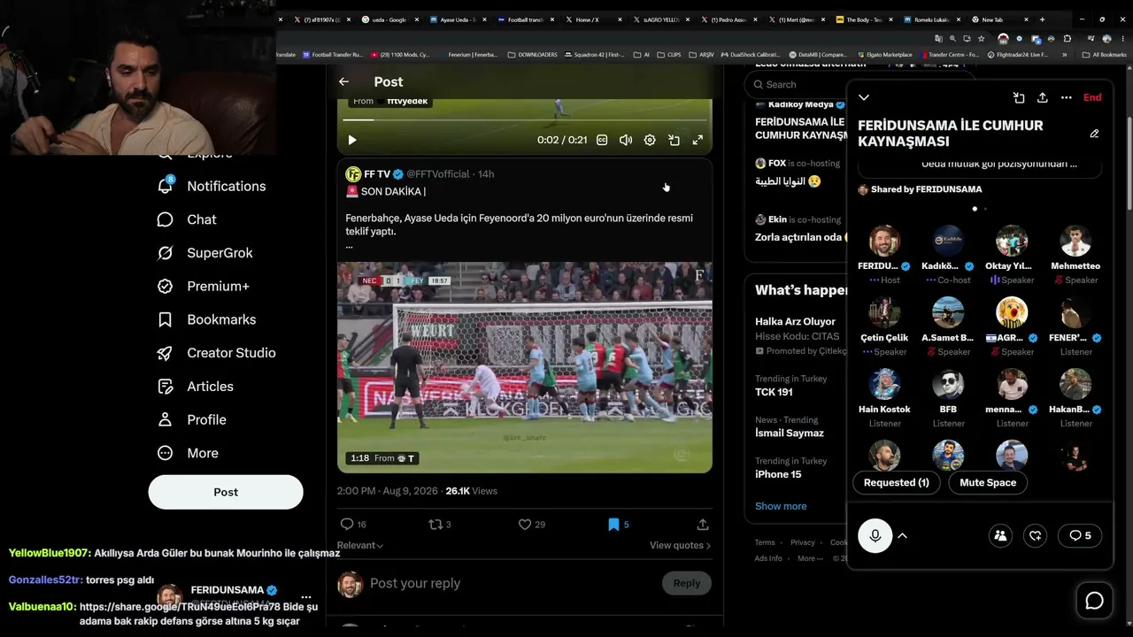Open SuperGrok from the sidebar
The image size is (1133, 637).
coord(204,253)
